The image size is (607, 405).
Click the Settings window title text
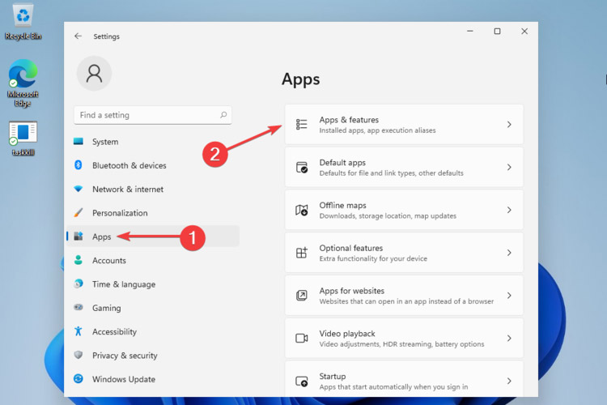106,36
